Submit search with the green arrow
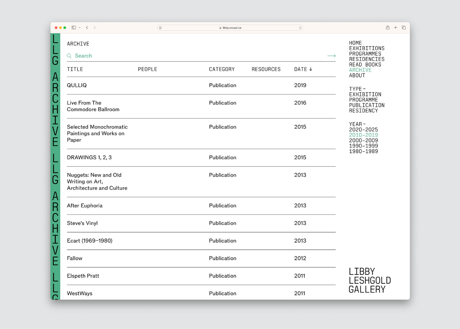This screenshot has height=329, width=460. (332, 56)
